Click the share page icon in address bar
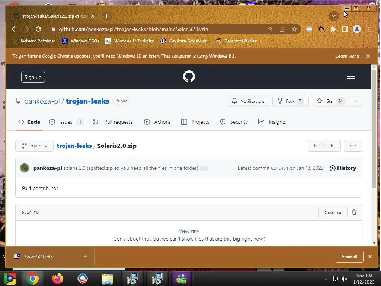 (282, 29)
